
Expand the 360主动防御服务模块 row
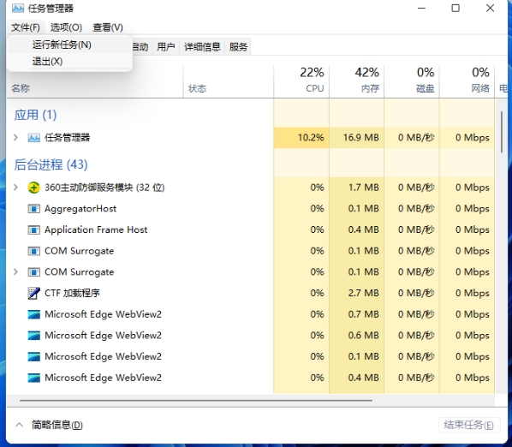coord(15,187)
